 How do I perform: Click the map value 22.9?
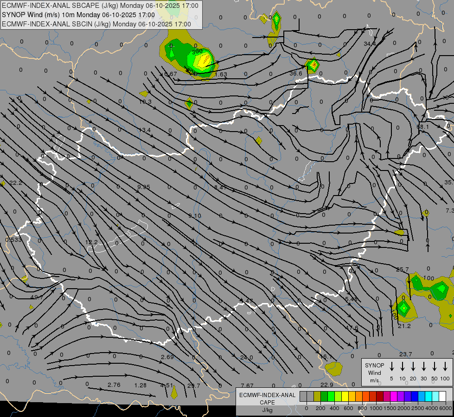tap(327, 385)
